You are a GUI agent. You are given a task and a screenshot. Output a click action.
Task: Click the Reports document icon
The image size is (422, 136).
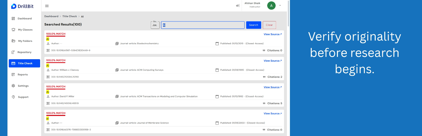[x=13, y=74]
